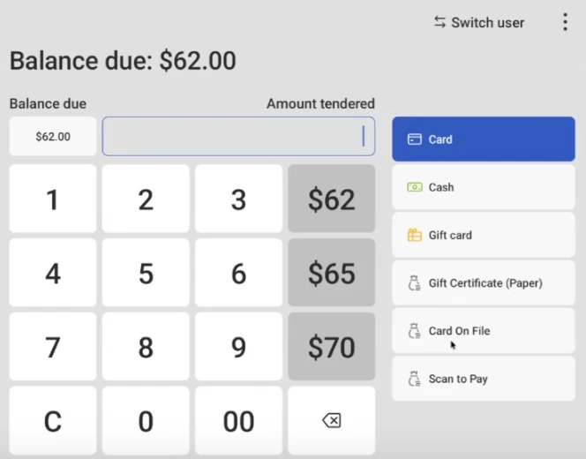
Task: Select Gift Certificate (Paper) payment
Action: pyautogui.click(x=484, y=283)
